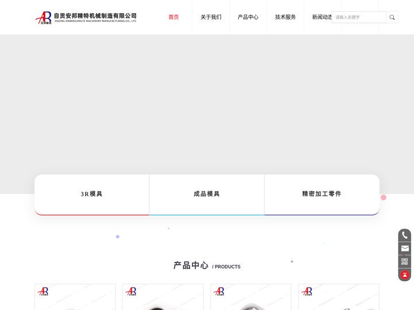The height and width of the screenshot is (310, 414).
Task: Open the first product thumbnail card
Action: [75, 297]
